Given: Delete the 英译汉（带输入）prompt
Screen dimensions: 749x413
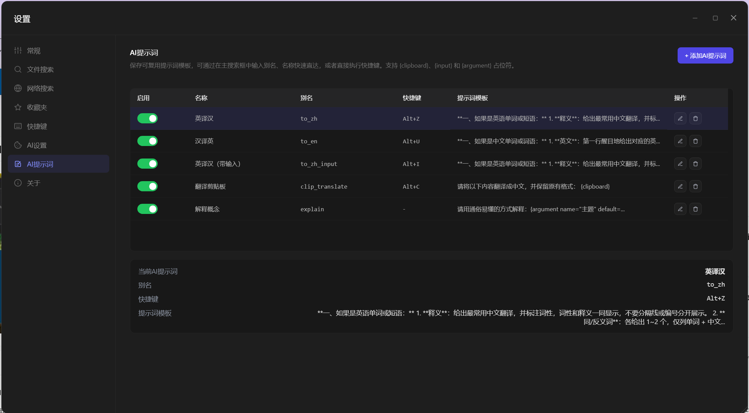Looking at the screenshot, I should click(695, 164).
